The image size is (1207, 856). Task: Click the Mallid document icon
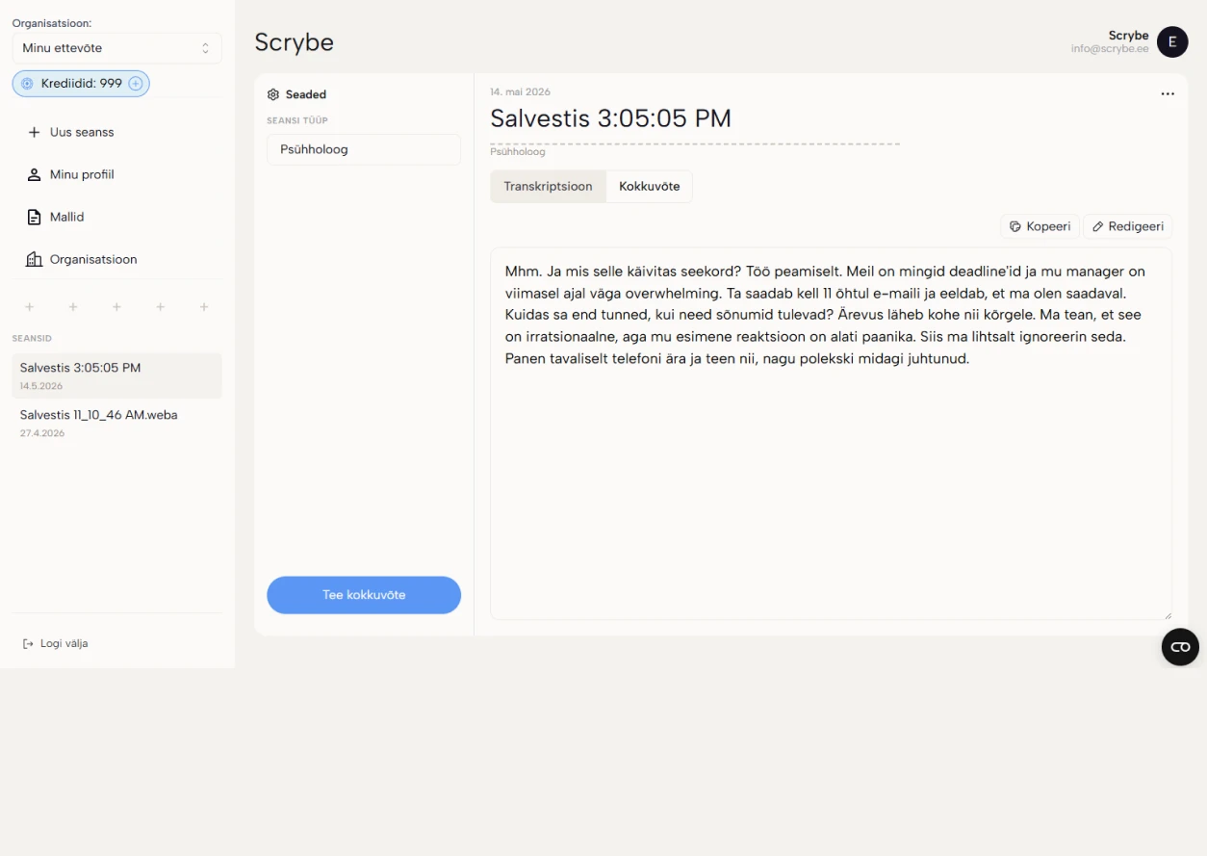34,217
